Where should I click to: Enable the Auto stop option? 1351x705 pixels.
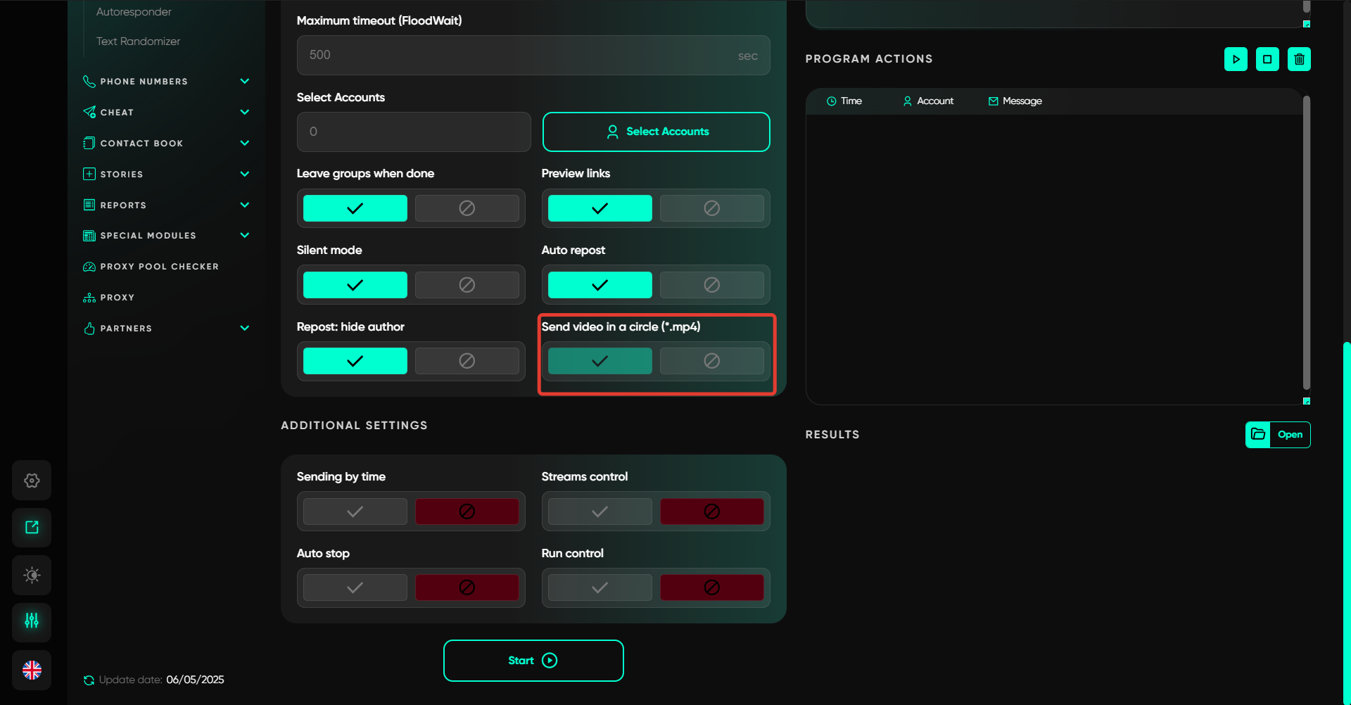click(355, 587)
